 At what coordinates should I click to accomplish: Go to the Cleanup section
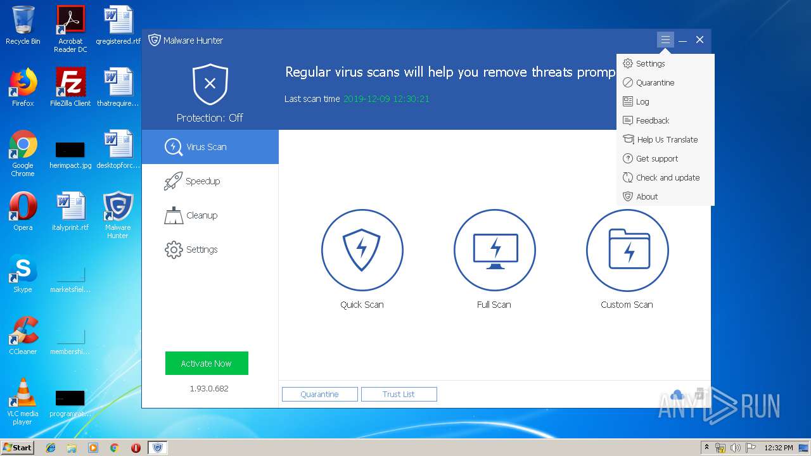click(210, 215)
